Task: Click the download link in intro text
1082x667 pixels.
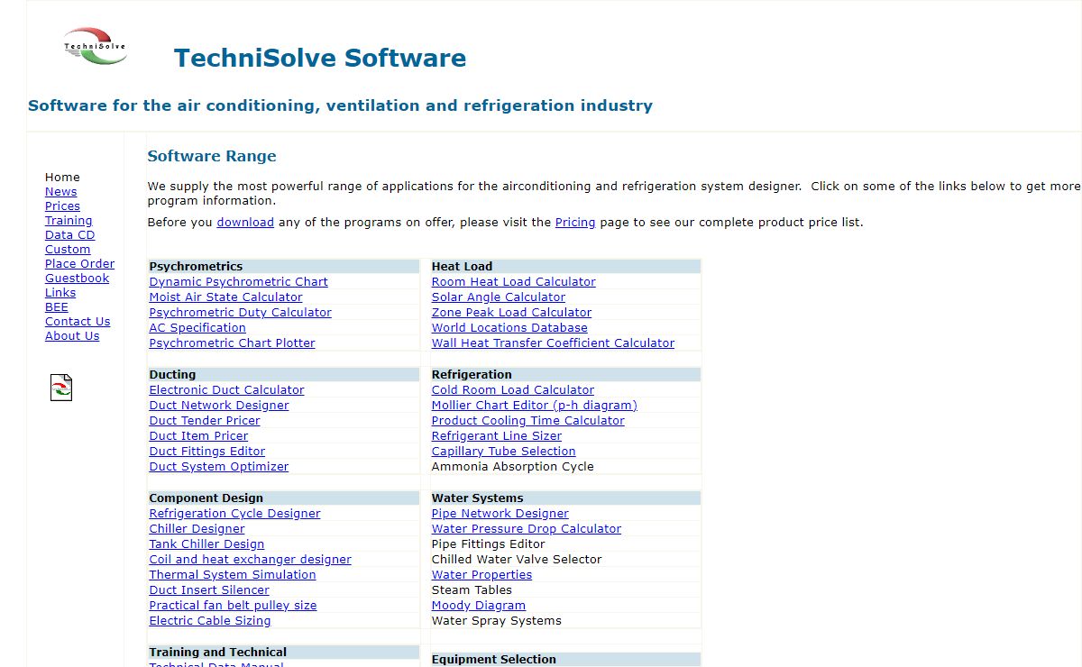Action: [245, 222]
